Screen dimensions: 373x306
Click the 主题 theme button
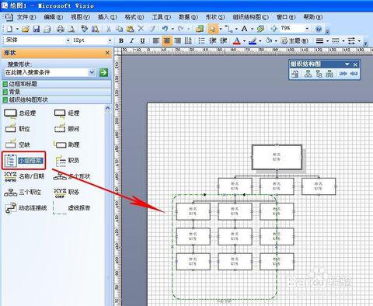click(295, 41)
